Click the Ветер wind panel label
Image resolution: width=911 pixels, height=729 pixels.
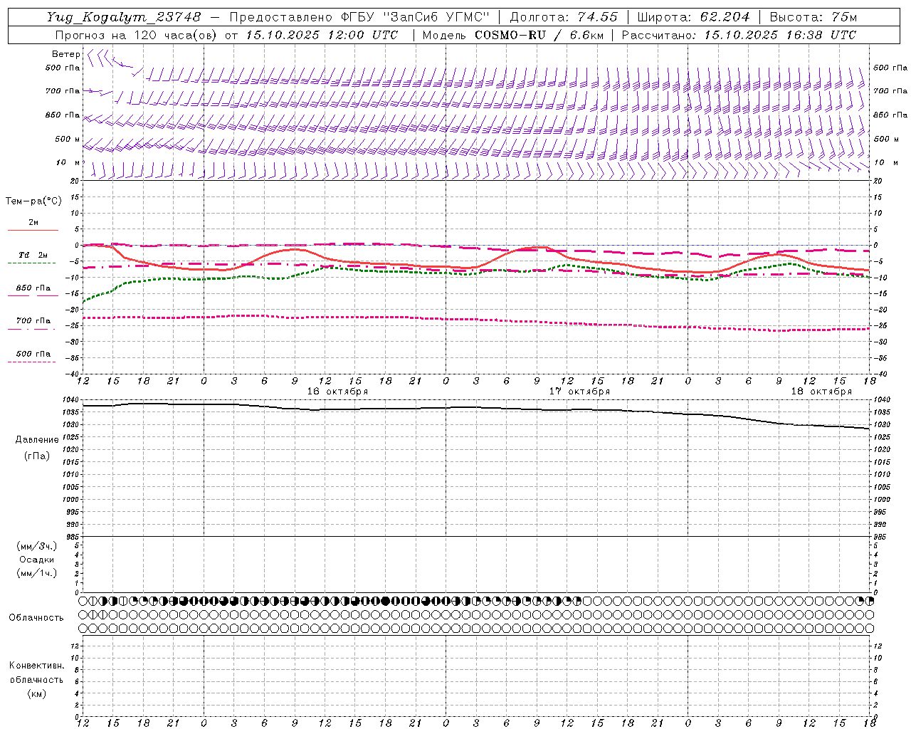point(65,54)
